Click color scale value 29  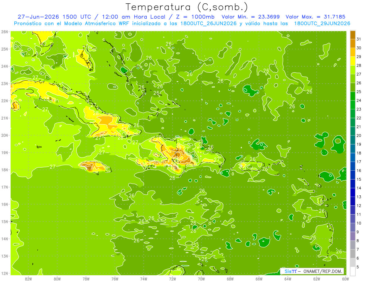click(359, 56)
